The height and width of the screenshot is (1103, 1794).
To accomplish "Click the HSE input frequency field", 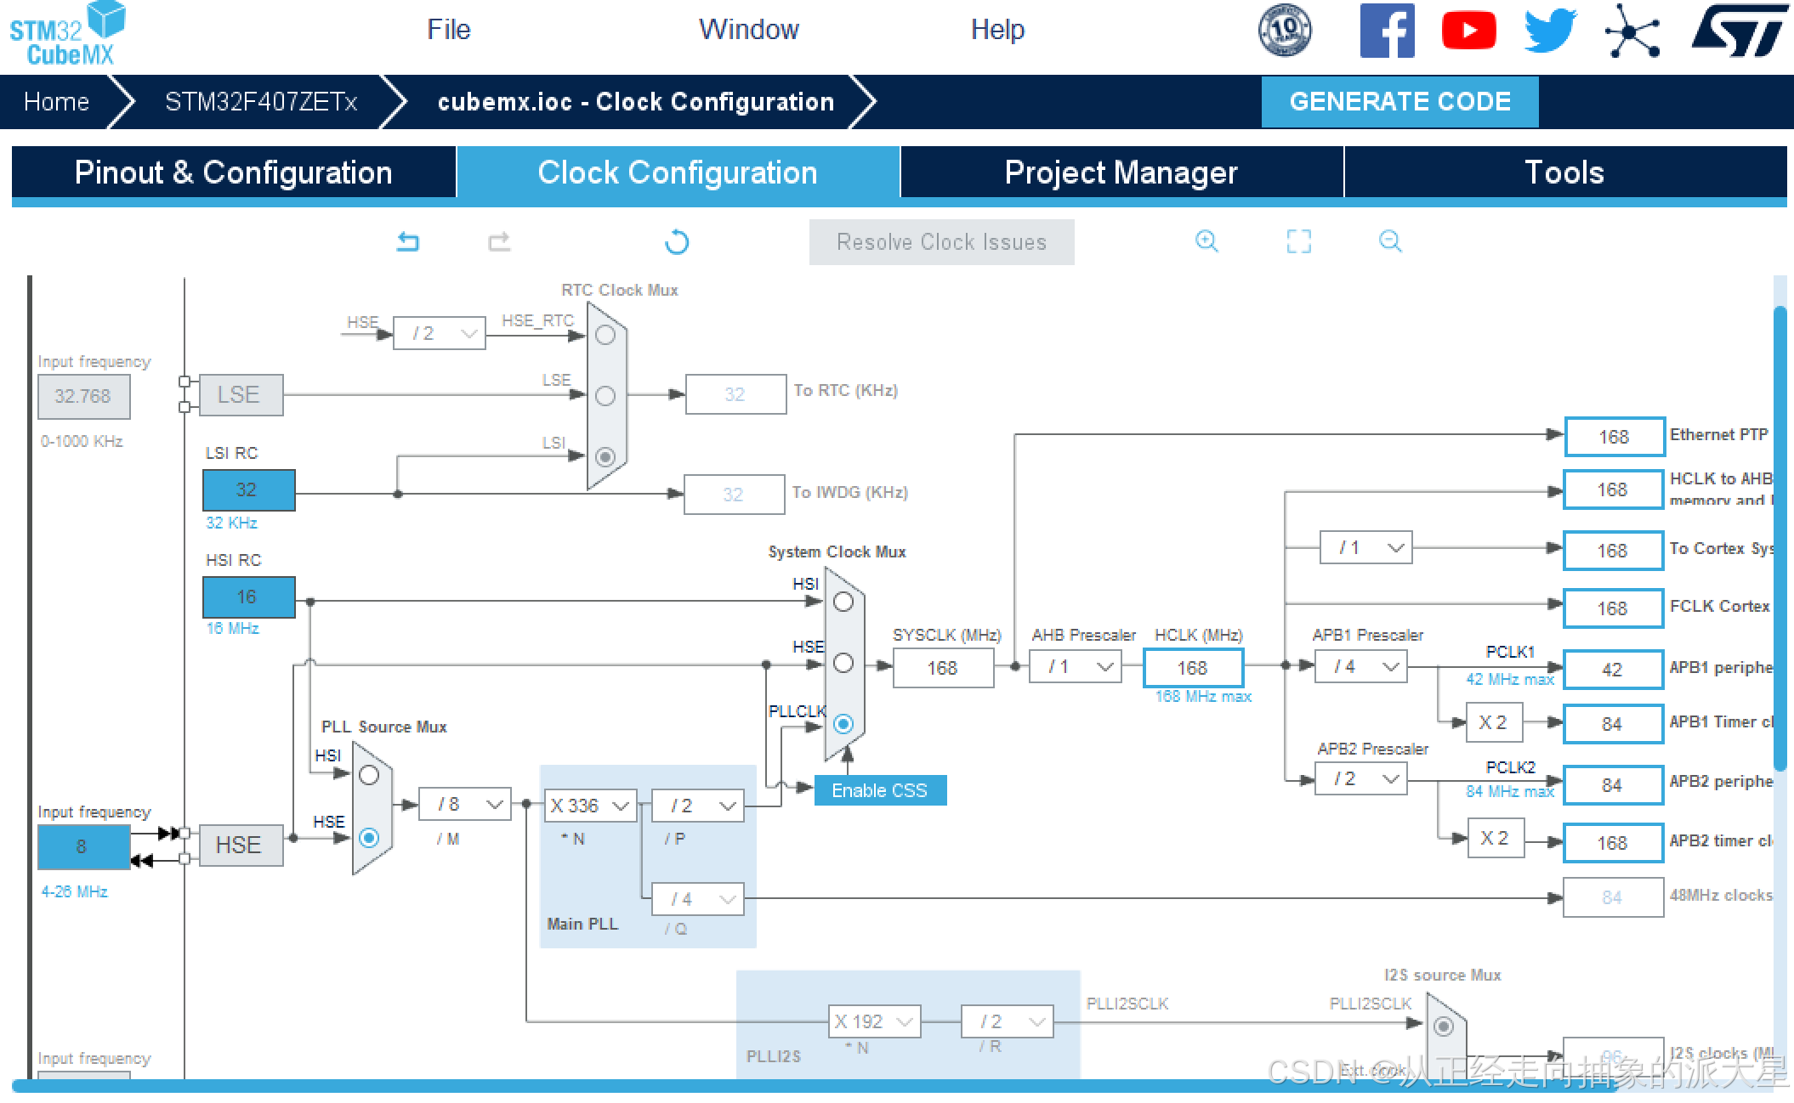I will click(82, 846).
